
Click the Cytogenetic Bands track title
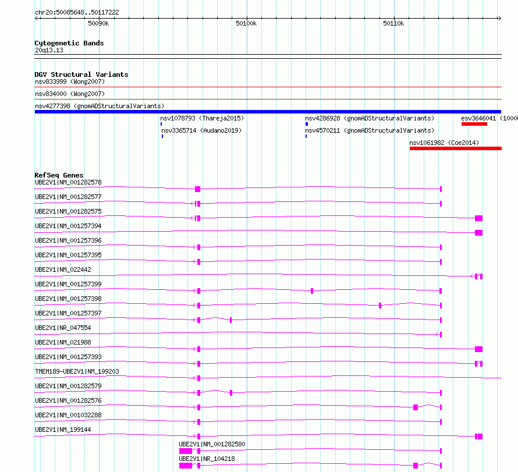coord(69,43)
